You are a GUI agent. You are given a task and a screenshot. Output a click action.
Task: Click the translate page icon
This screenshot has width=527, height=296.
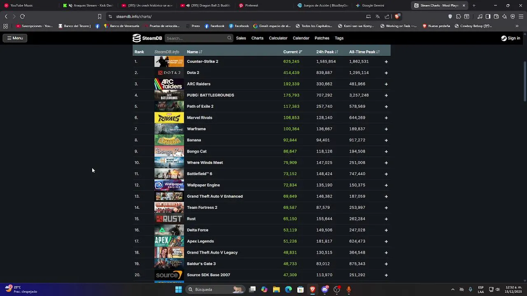pos(378,16)
